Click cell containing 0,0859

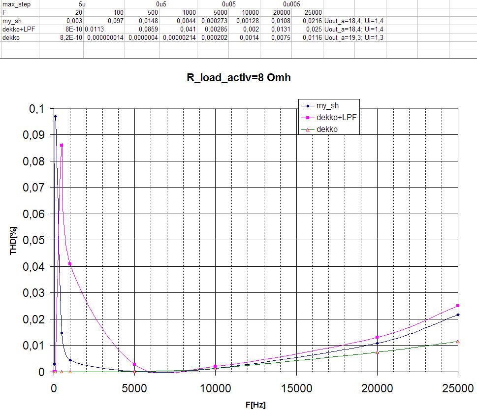coord(142,29)
